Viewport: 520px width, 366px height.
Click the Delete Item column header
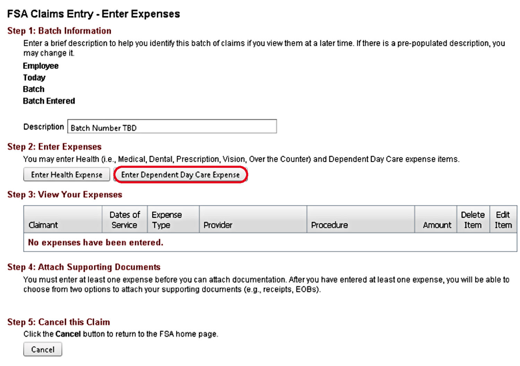coord(473,219)
